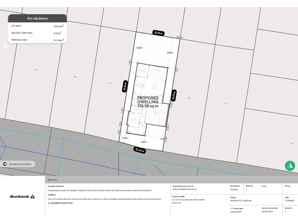Screen dimensions: 298x223
Task: Click the Burbank logo
Action: pyautogui.click(x=22, y=197)
